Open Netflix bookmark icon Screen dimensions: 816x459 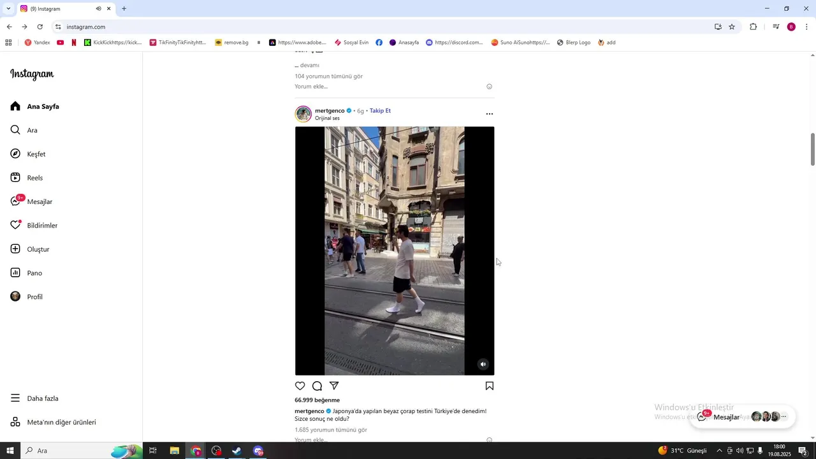coord(74,43)
